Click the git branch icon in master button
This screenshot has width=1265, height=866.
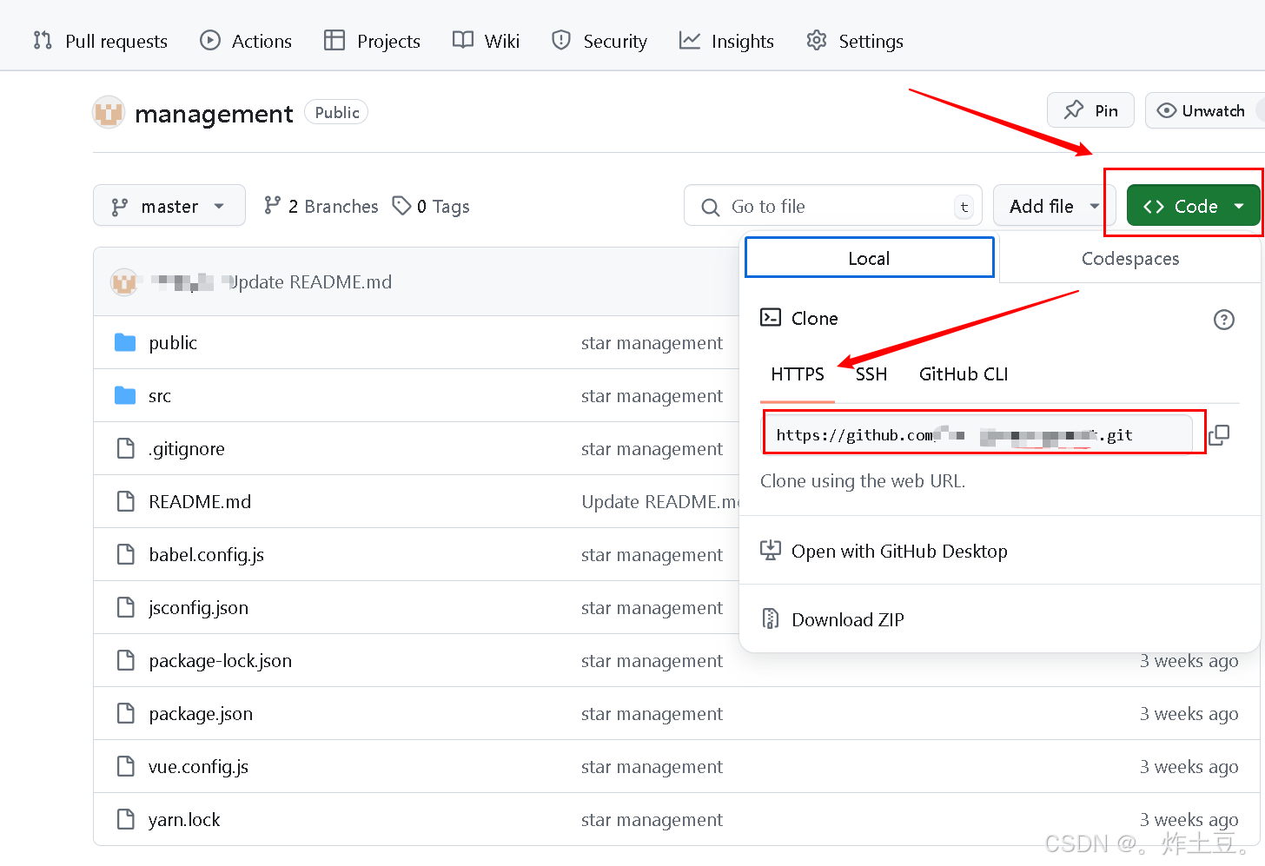(120, 207)
